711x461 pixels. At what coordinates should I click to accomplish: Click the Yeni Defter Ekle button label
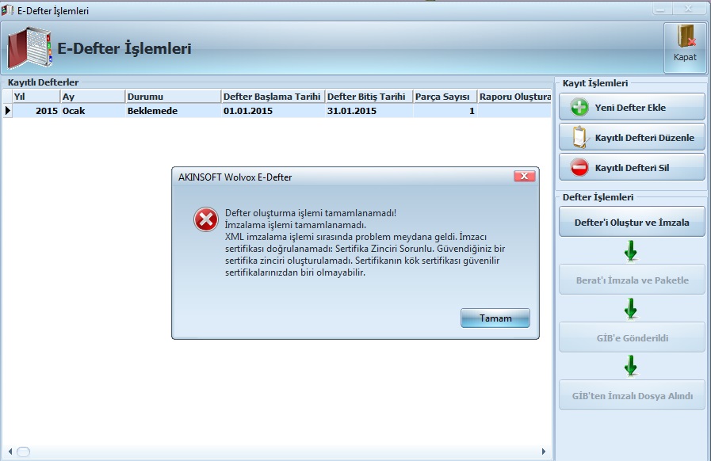click(x=630, y=108)
